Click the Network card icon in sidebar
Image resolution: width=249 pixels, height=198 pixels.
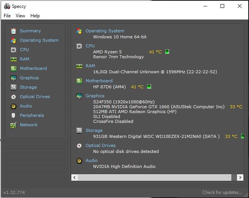(x=14, y=125)
